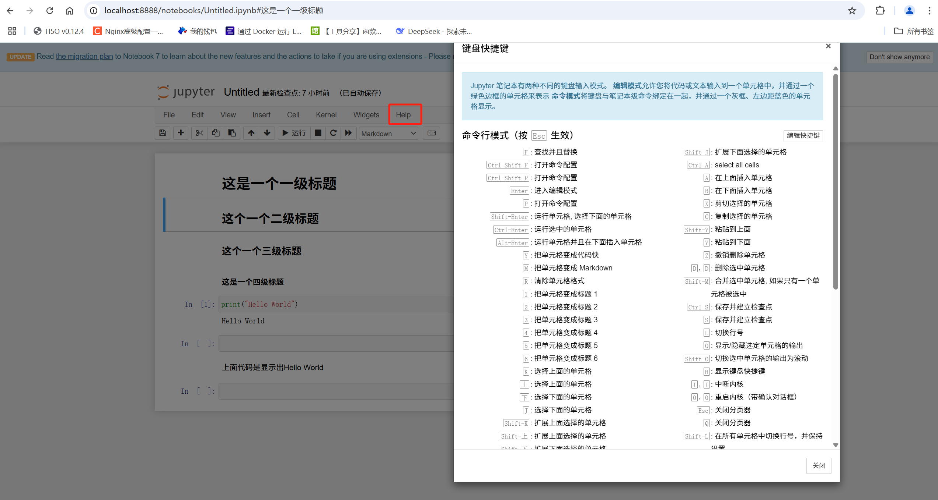Interrupt the kernel with stop icon
938x500 pixels.
click(318, 133)
